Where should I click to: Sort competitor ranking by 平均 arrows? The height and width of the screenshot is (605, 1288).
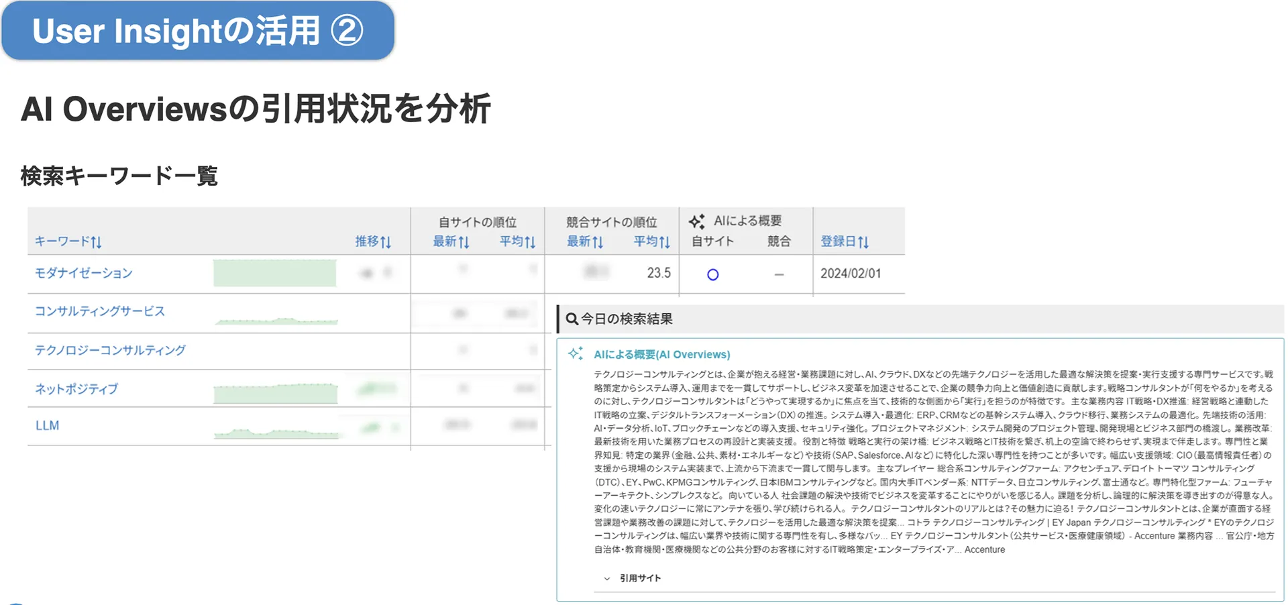664,242
